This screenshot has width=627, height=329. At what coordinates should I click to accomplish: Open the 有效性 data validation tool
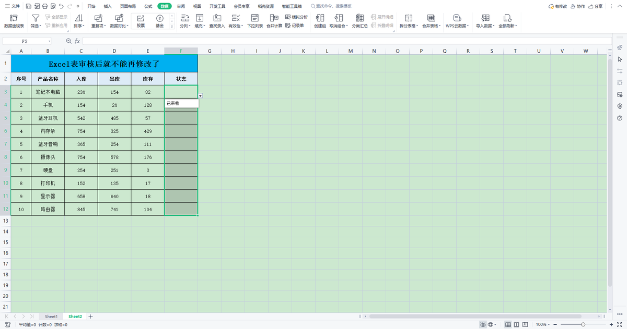(235, 21)
